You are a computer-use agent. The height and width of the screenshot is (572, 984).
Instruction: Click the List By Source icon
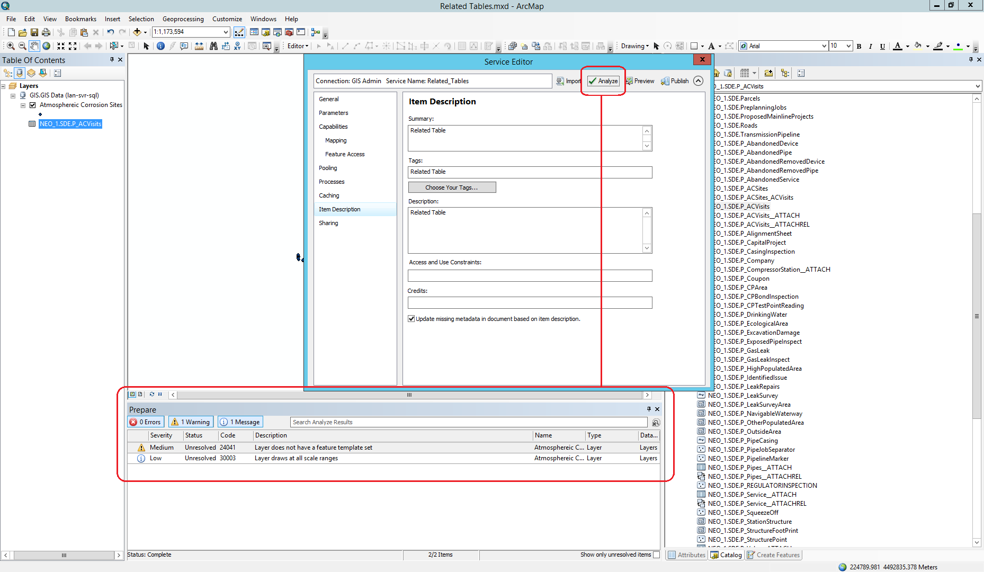(20, 73)
